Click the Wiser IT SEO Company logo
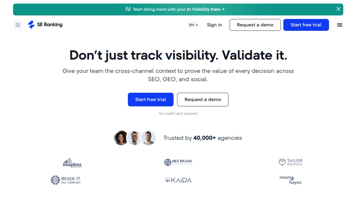356x200 pixels. tap(66, 180)
